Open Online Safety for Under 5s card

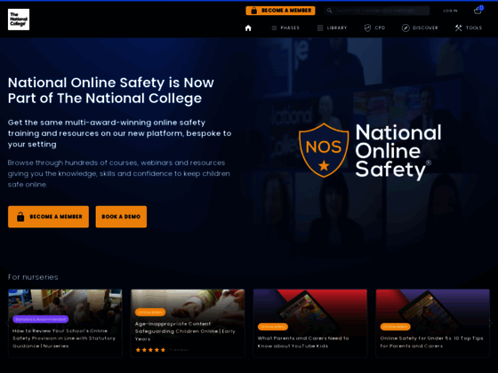pyautogui.click(x=432, y=323)
